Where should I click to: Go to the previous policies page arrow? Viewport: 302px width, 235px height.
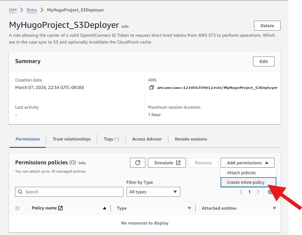241,192
